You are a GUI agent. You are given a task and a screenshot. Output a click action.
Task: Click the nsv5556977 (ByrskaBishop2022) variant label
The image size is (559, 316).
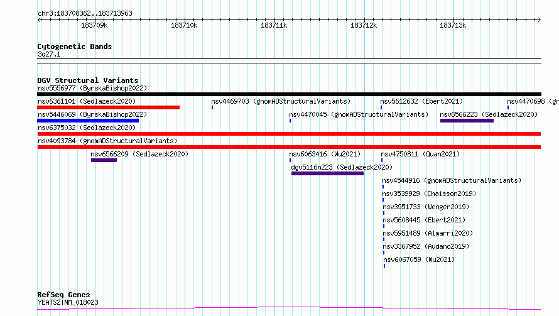(92, 88)
